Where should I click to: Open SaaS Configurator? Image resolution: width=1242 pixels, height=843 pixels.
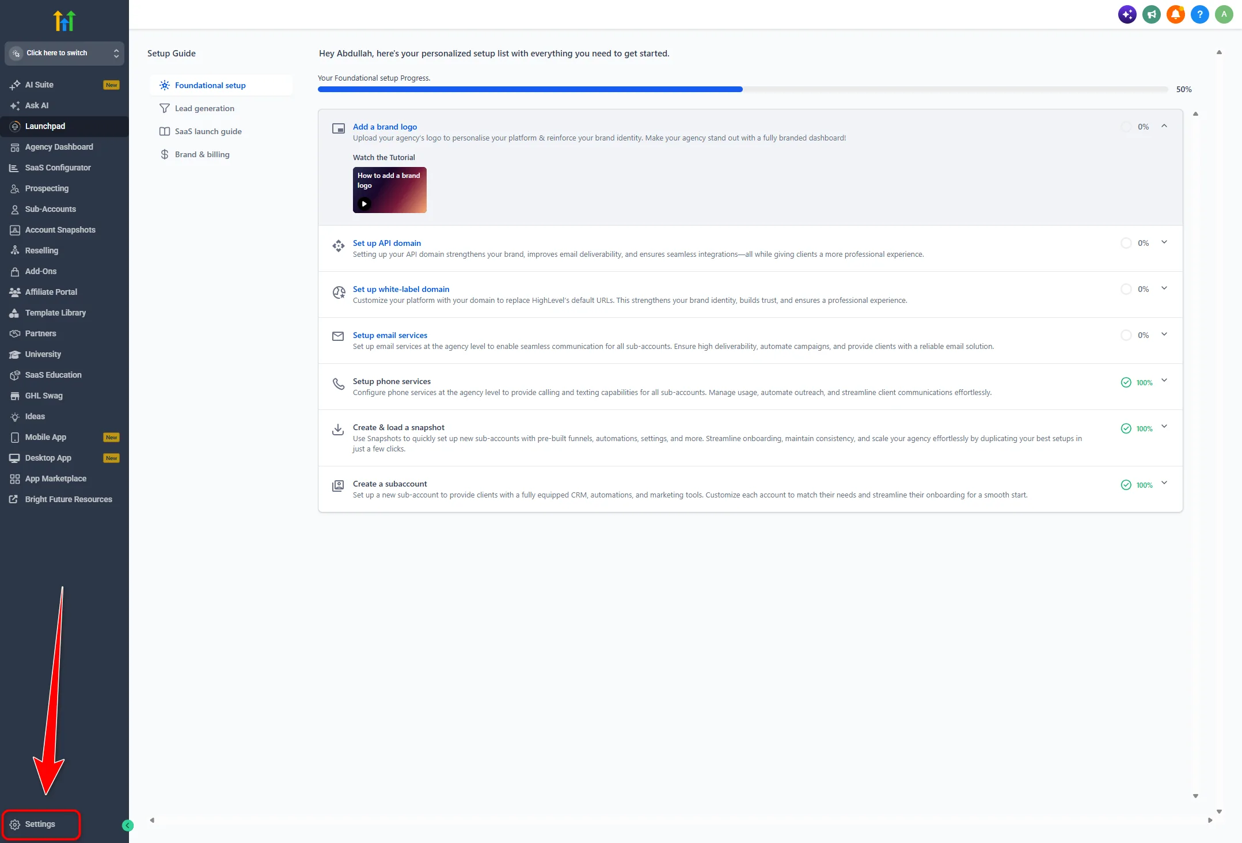pyautogui.click(x=64, y=168)
